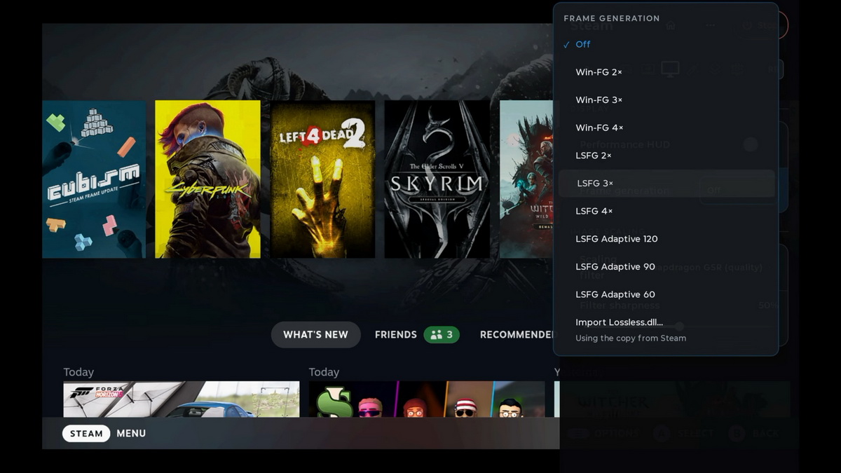This screenshot has height=473, width=841.
Task: Select Off in the Frame Generation list
Action: [666, 44]
